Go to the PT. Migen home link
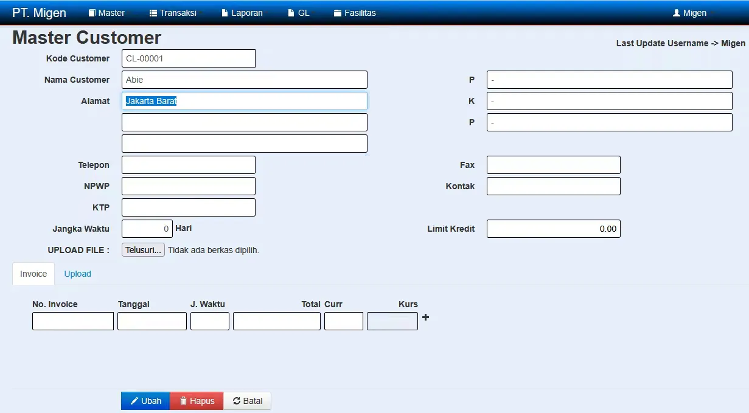This screenshot has height=413, width=749. pyautogui.click(x=39, y=13)
